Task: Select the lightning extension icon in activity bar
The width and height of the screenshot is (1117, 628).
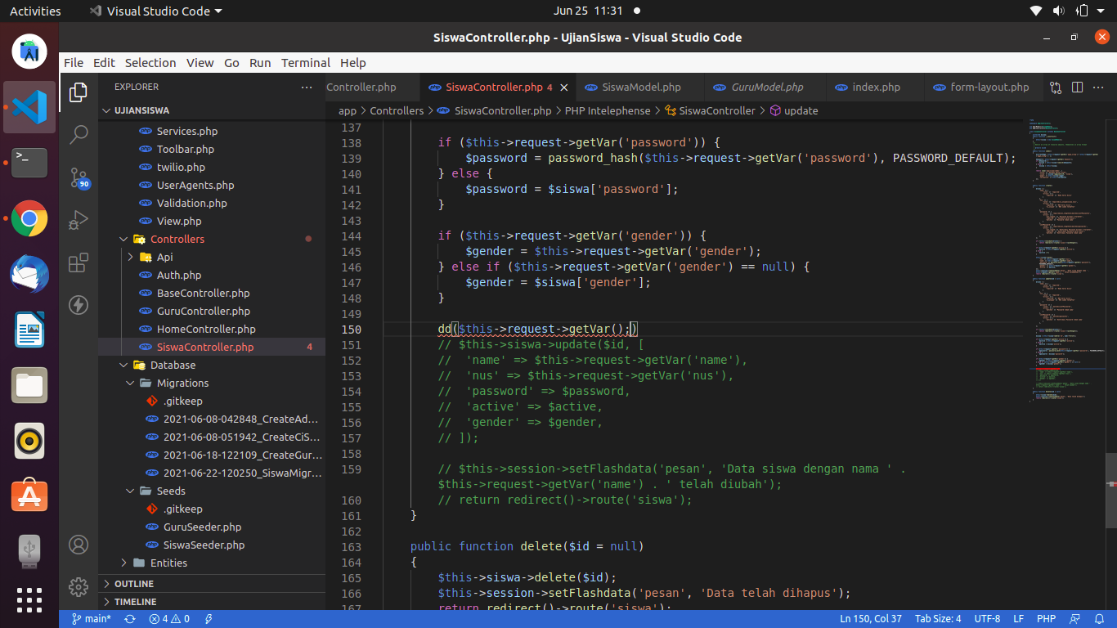Action: point(79,304)
